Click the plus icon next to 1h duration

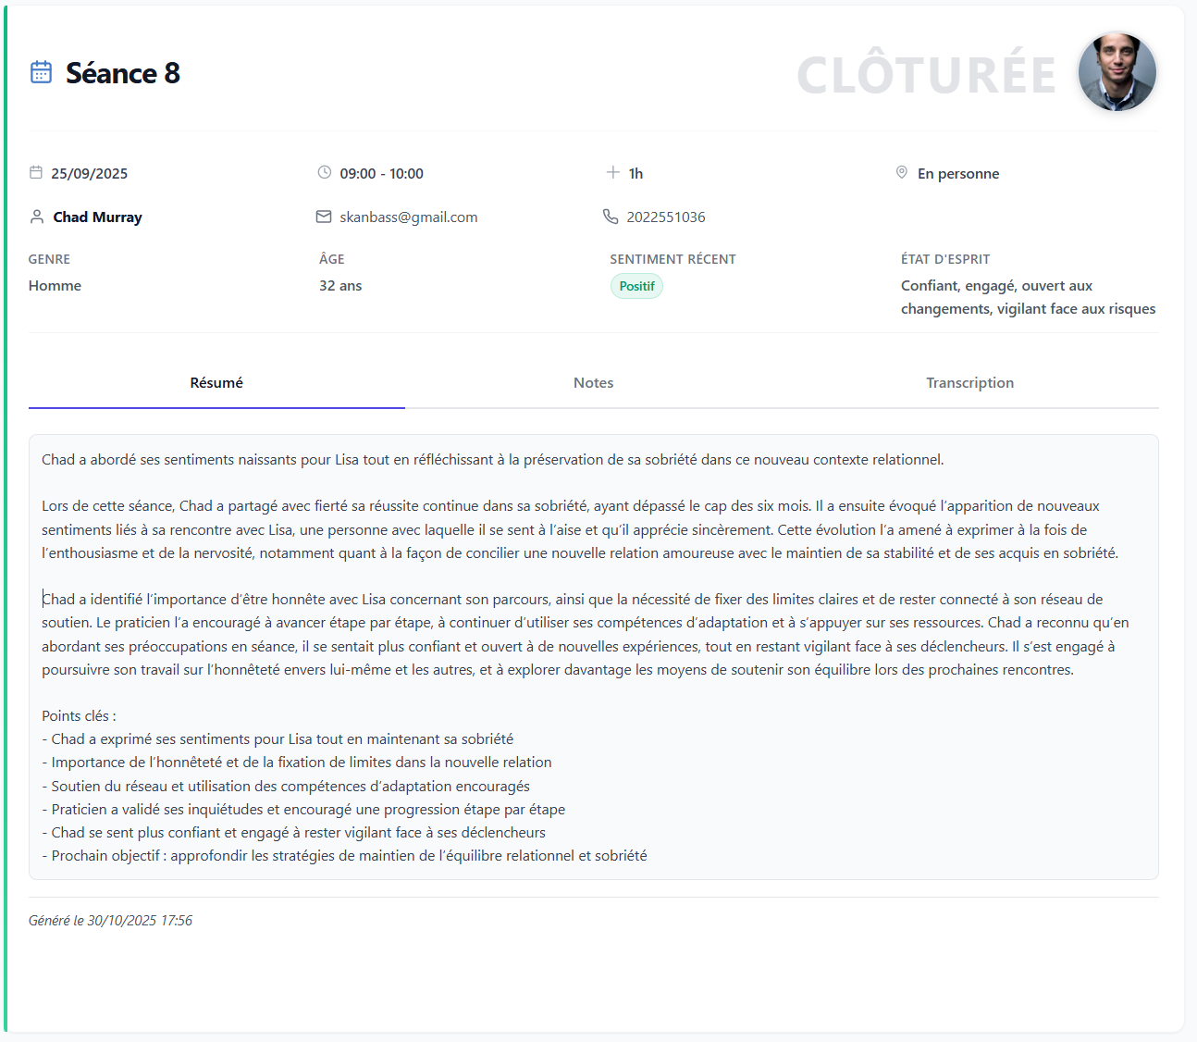click(x=611, y=172)
